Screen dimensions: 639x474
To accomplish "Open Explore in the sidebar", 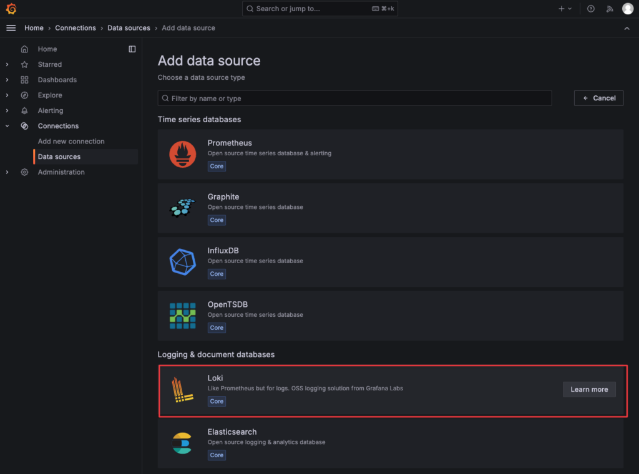I will pyautogui.click(x=50, y=95).
